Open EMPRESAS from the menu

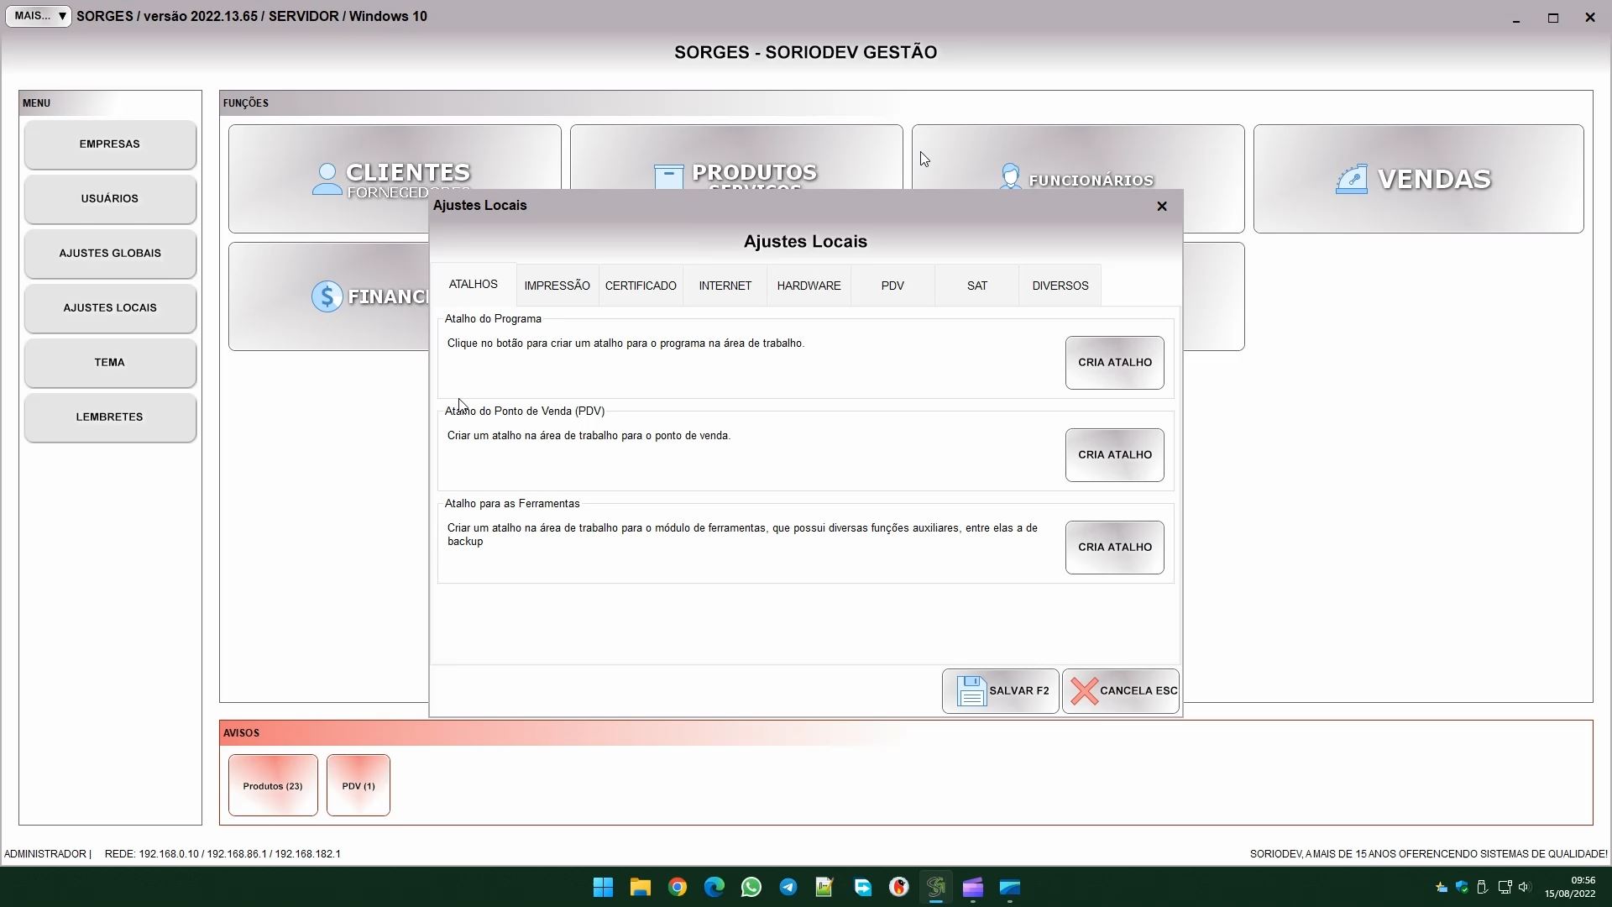pyautogui.click(x=110, y=144)
